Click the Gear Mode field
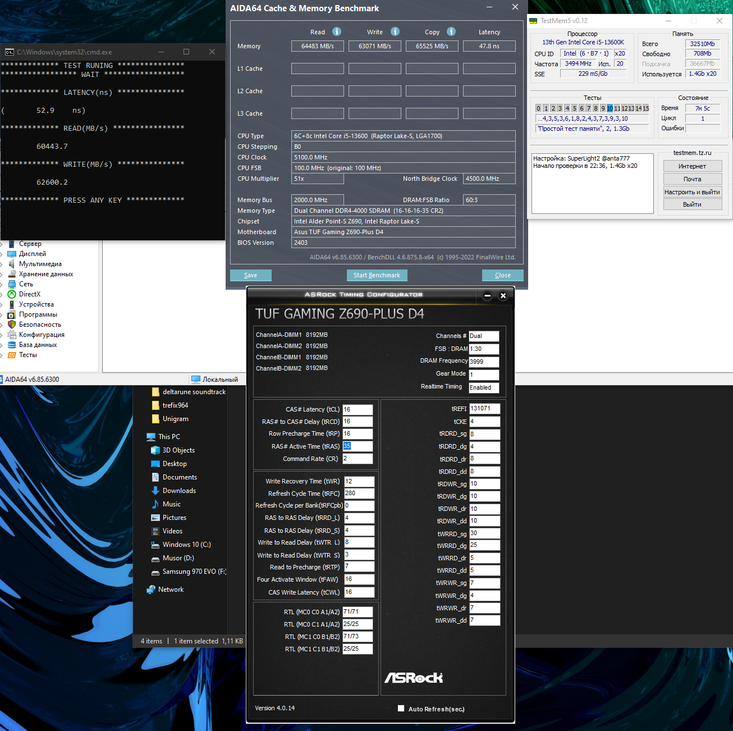 (484, 374)
